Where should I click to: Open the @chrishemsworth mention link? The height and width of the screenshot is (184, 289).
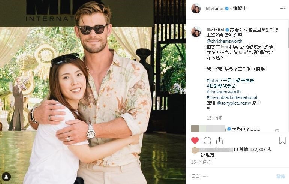point(225,41)
